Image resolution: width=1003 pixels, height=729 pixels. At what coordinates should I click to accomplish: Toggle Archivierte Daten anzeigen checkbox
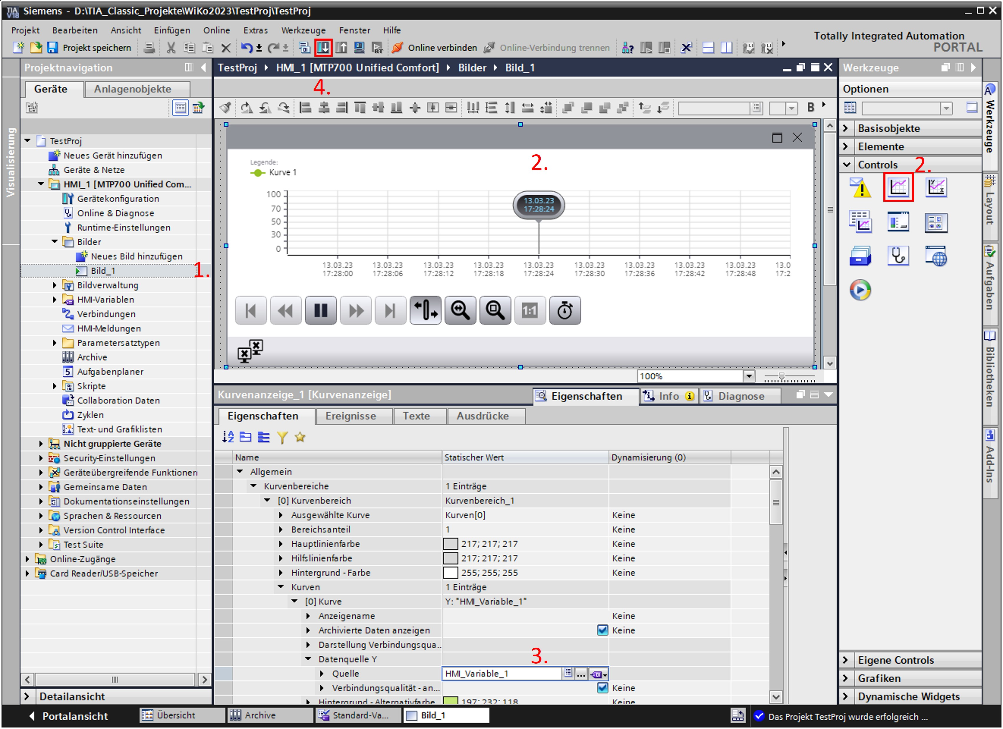click(602, 630)
